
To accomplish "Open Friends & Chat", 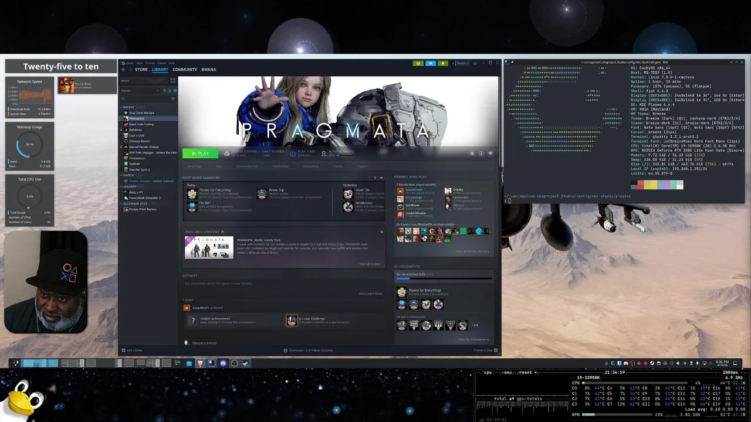I will (486, 350).
